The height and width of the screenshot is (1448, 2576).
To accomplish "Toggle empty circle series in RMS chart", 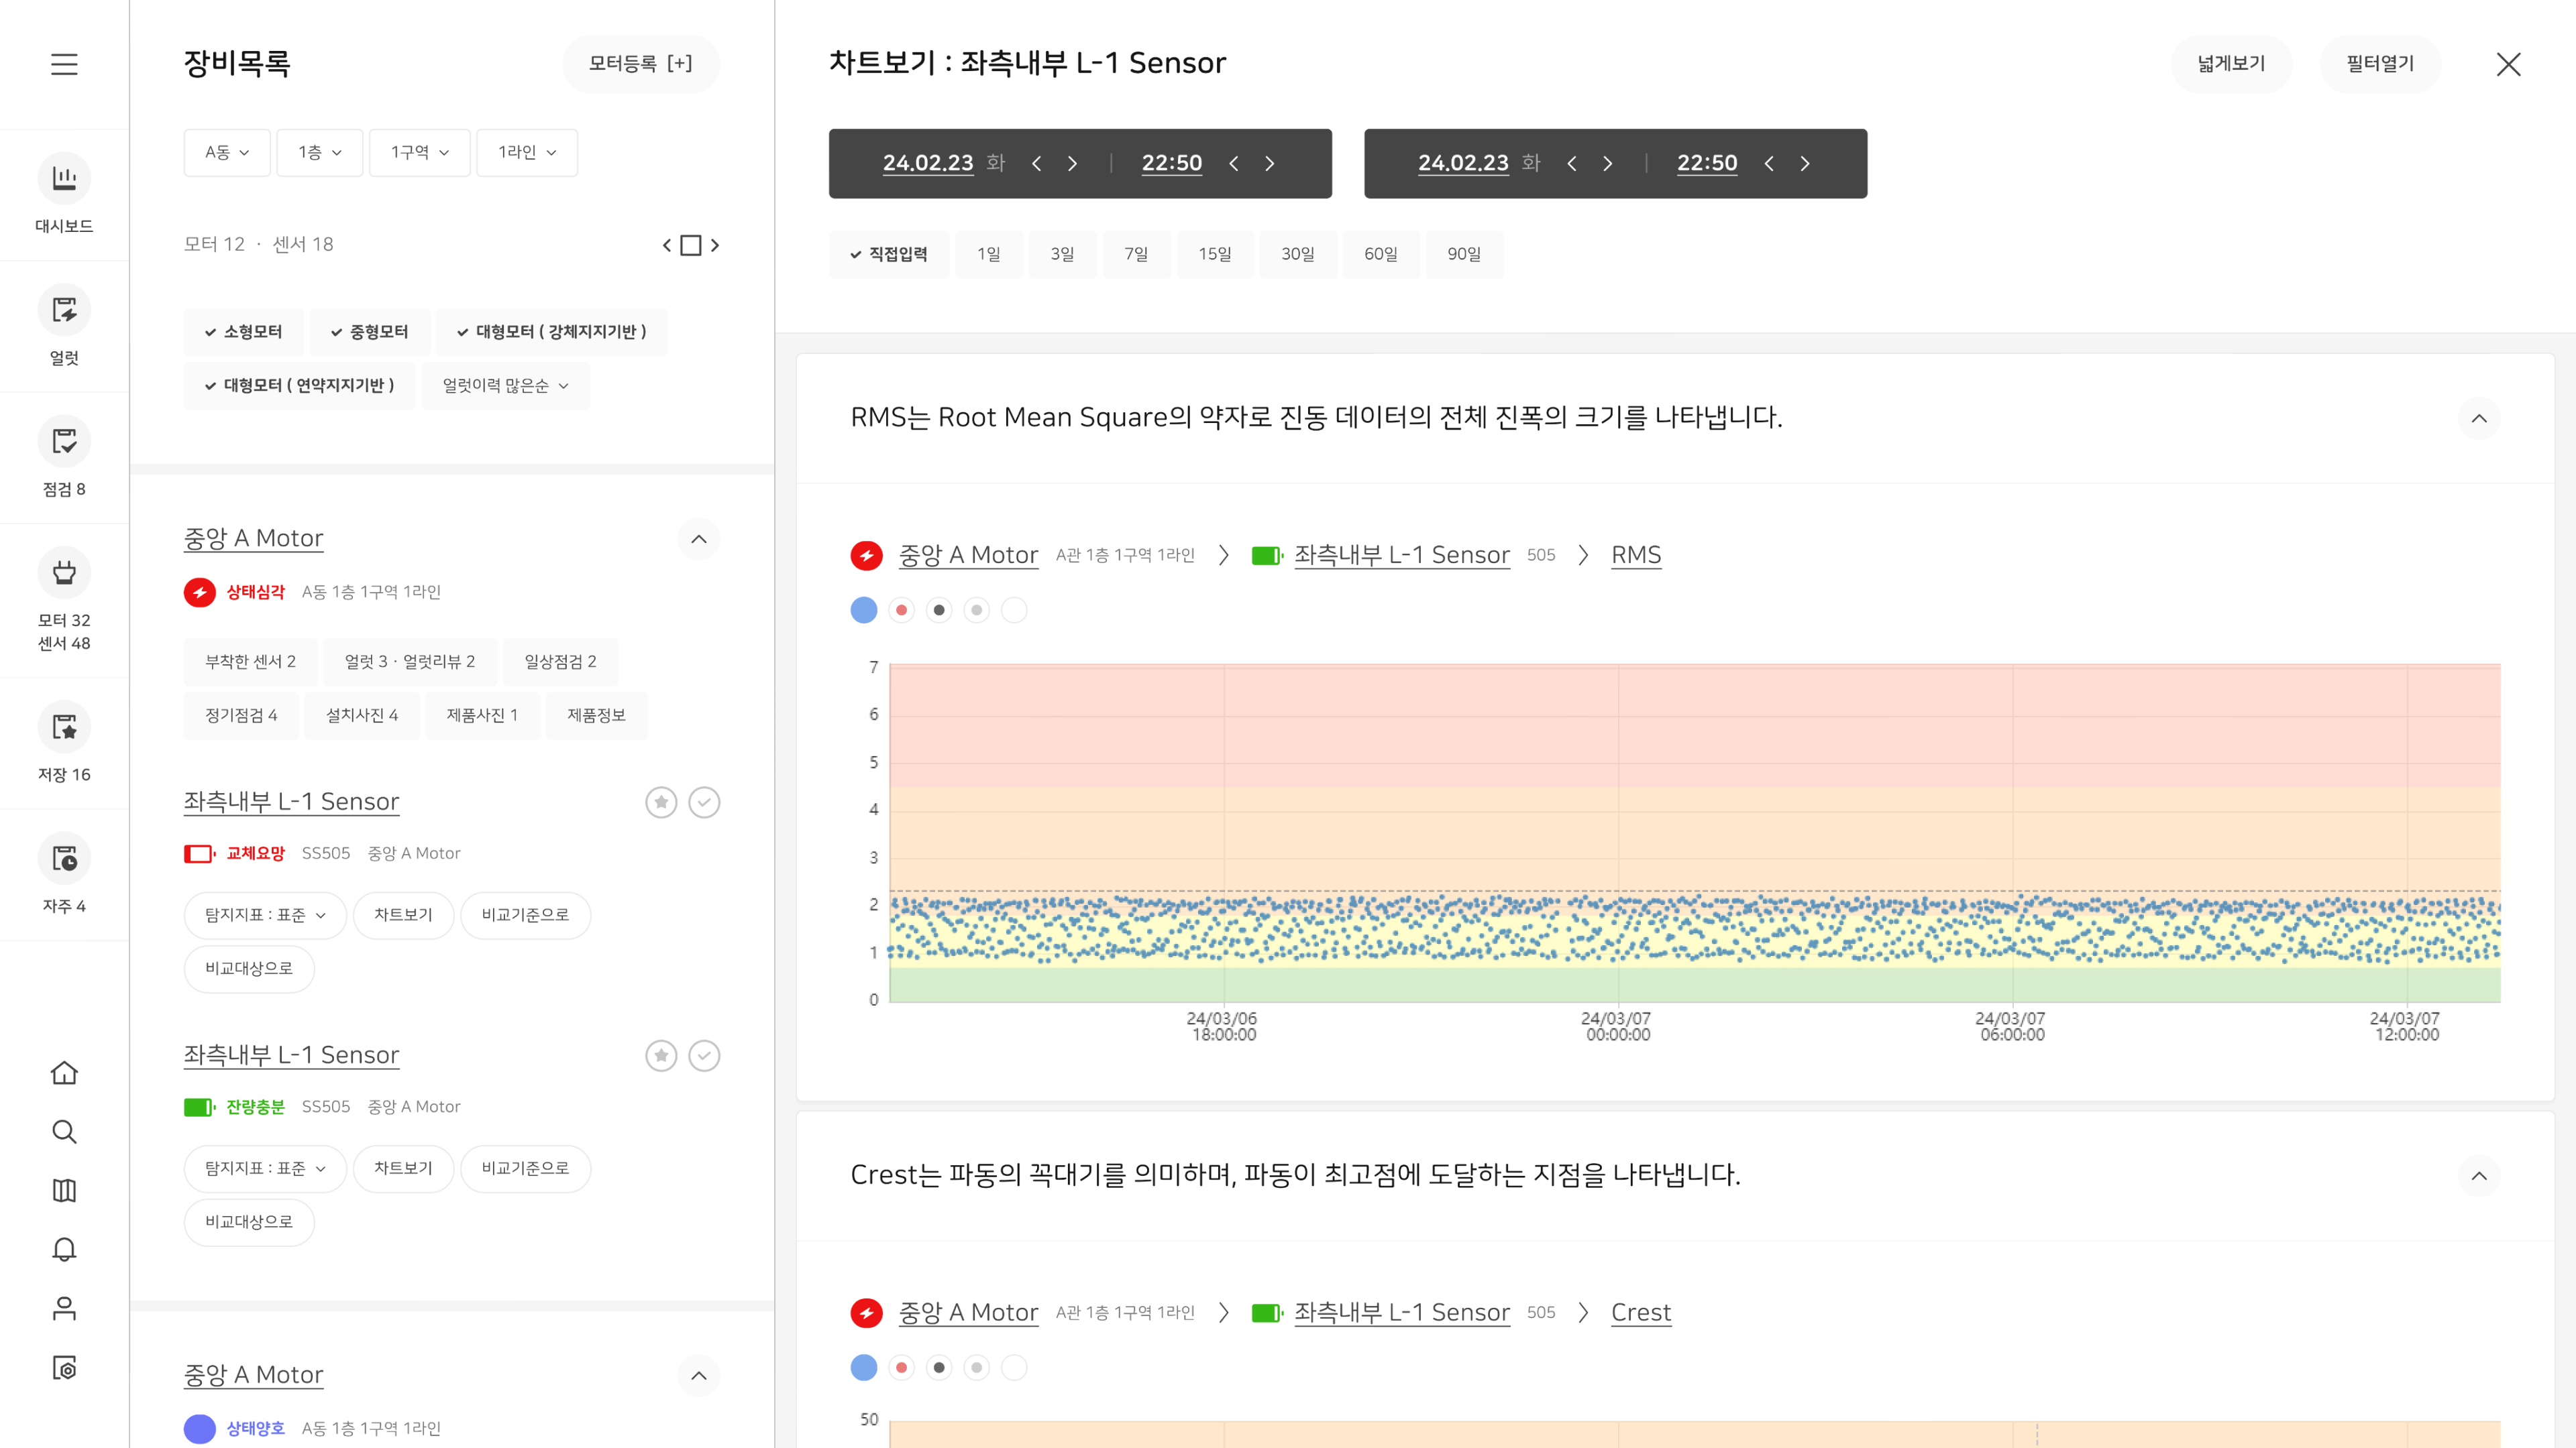I will point(1014,609).
